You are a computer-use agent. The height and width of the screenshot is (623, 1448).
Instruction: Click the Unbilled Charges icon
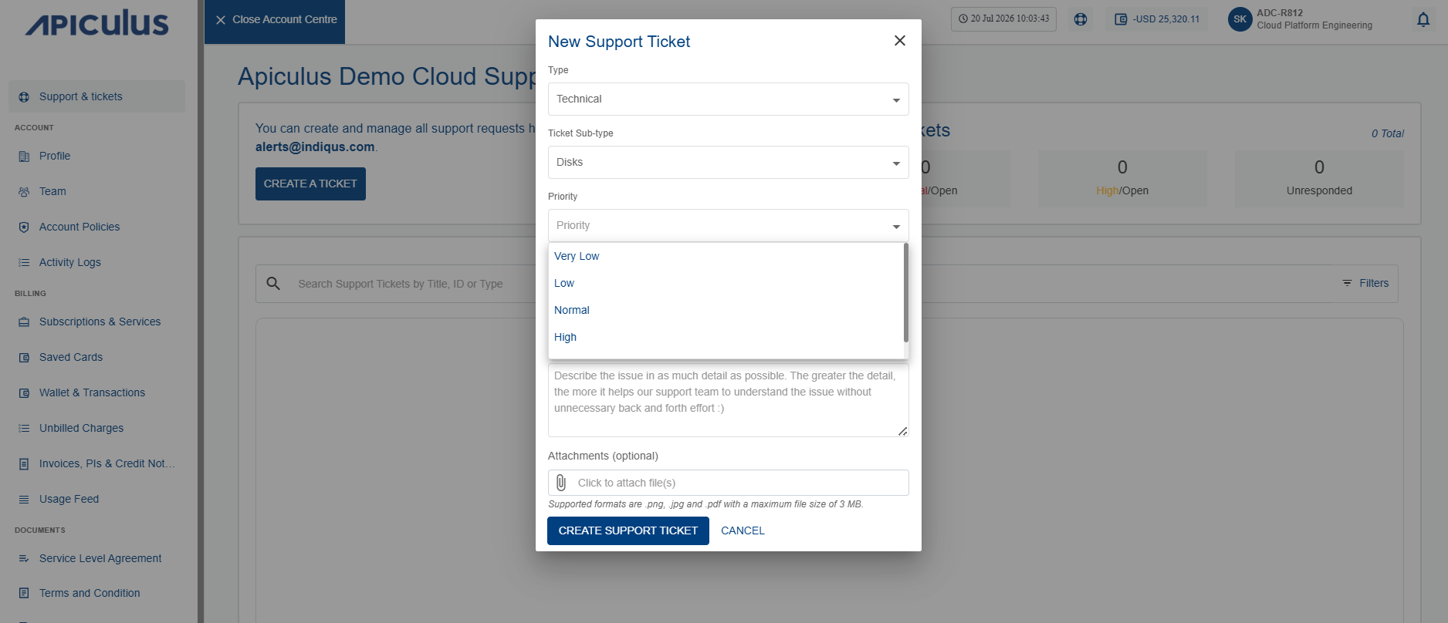coord(24,429)
